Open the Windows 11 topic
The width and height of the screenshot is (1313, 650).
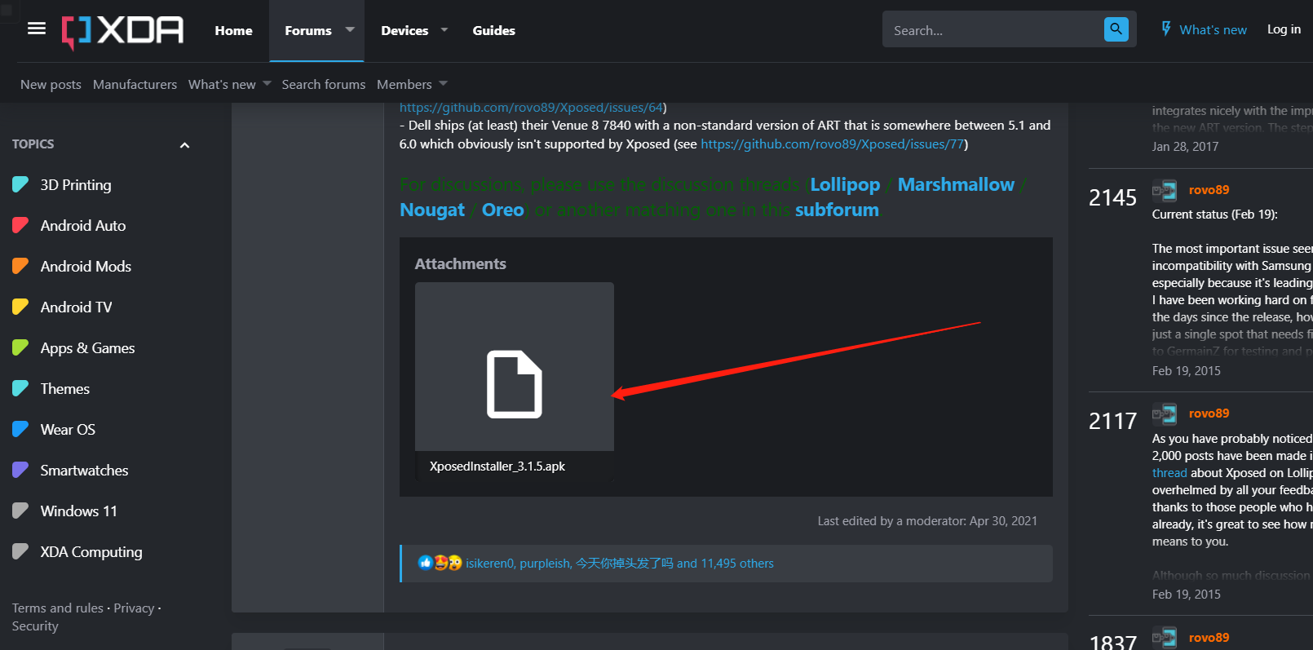point(79,511)
